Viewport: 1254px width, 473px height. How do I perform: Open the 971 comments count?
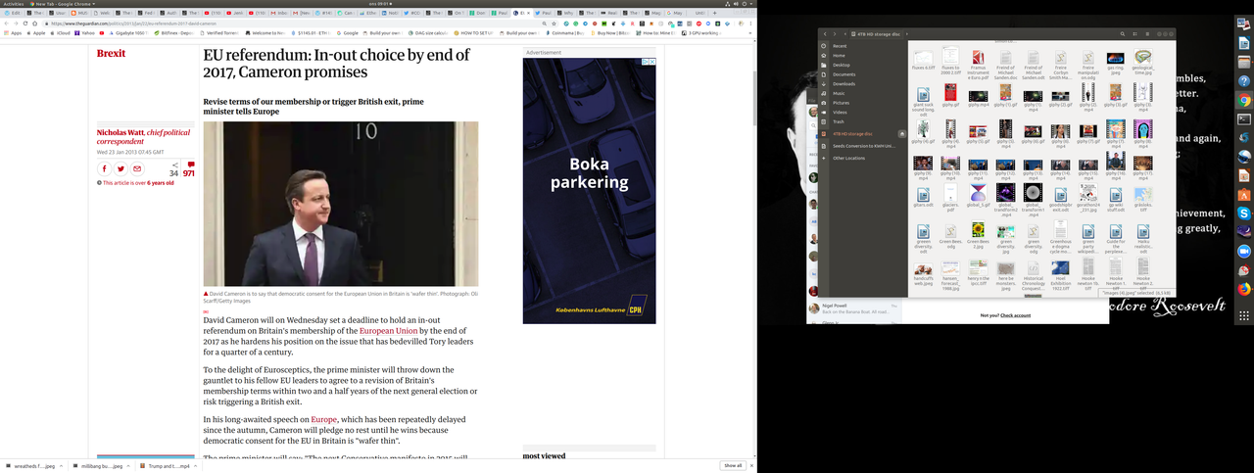coord(189,169)
